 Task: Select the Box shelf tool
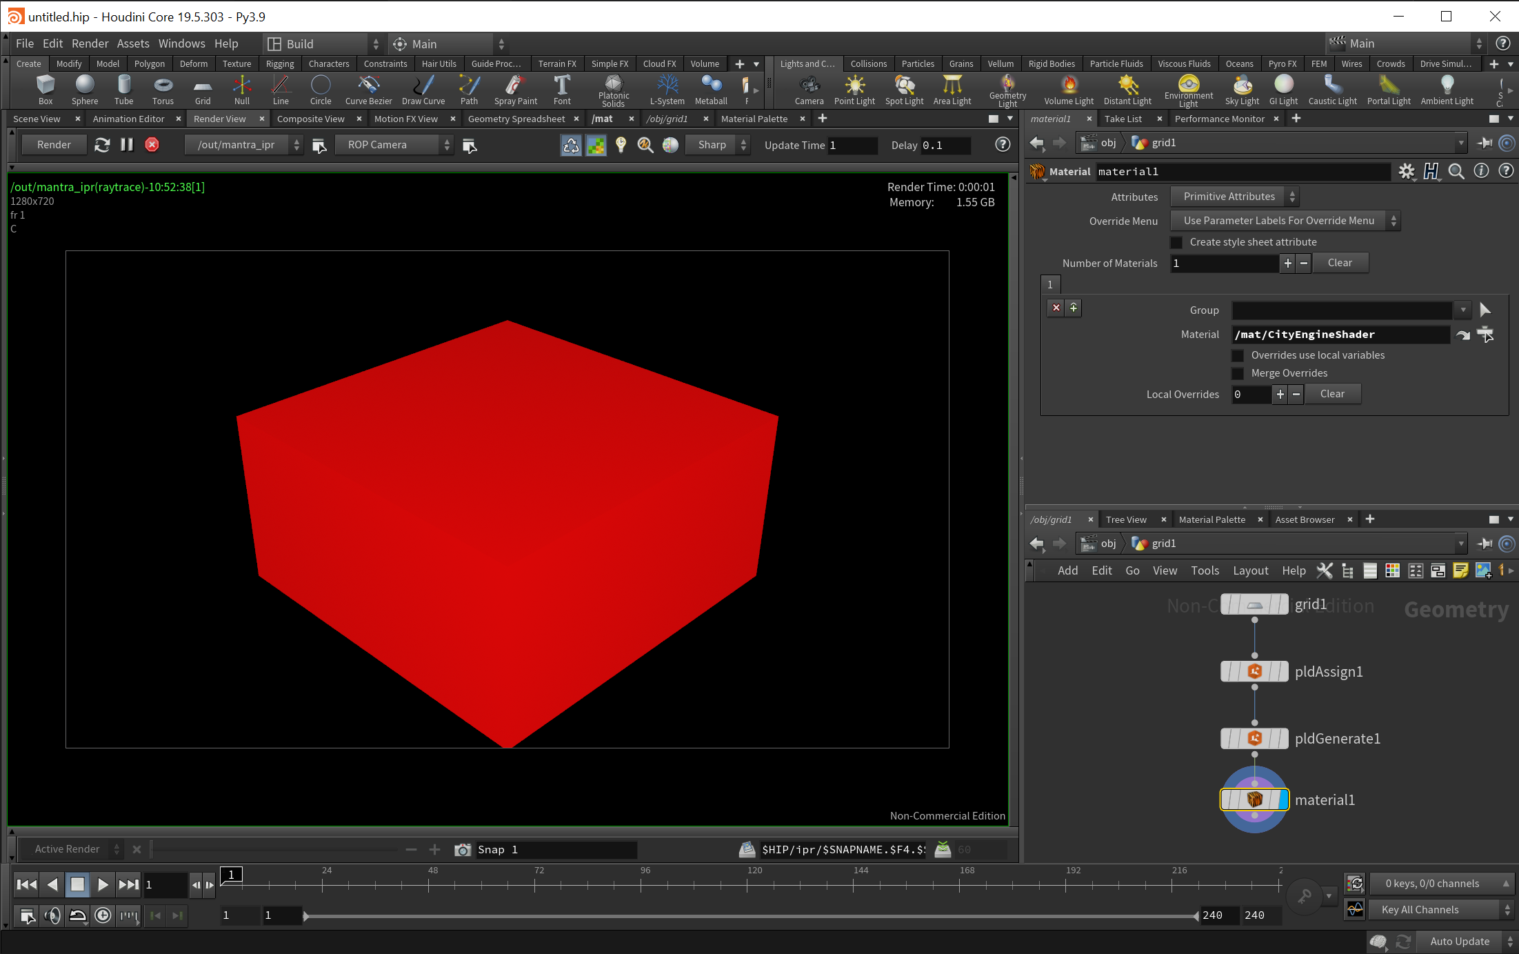pos(46,90)
